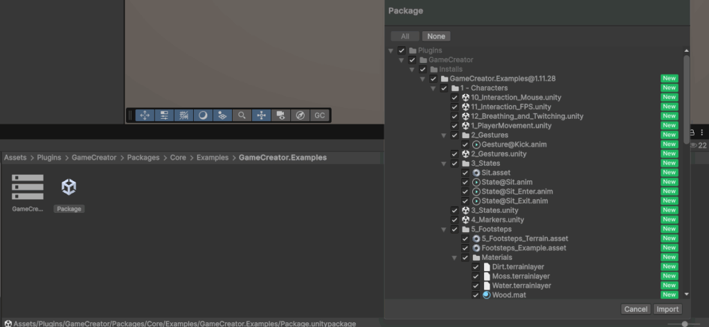
Task: Click the None button in Package dialog
Action: pyautogui.click(x=436, y=36)
